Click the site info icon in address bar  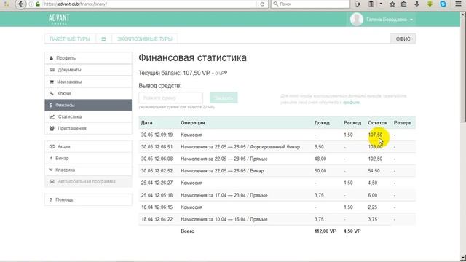pyautogui.click(x=31, y=4)
